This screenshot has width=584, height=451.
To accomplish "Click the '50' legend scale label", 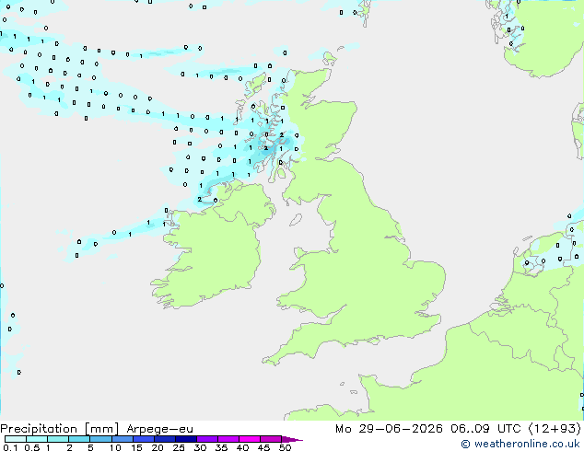I will [x=285, y=447].
